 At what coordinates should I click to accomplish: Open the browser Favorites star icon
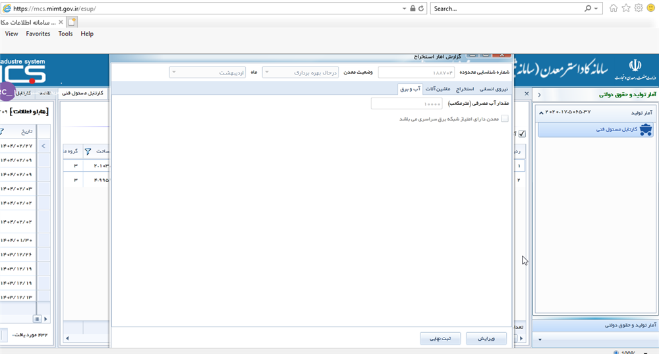pos(626,9)
